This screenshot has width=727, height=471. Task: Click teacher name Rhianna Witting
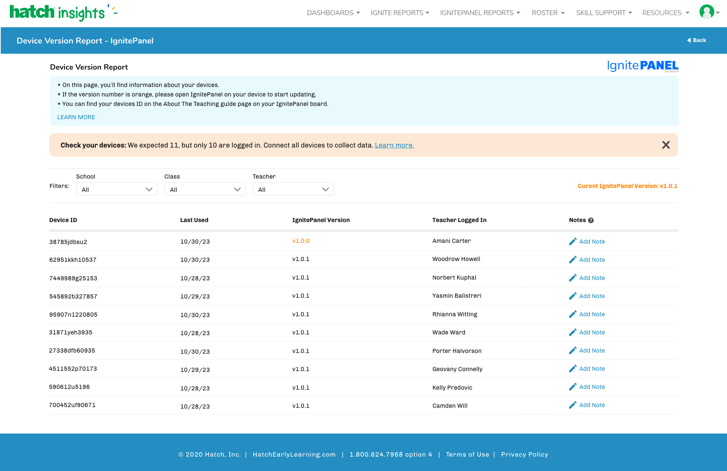click(x=455, y=314)
